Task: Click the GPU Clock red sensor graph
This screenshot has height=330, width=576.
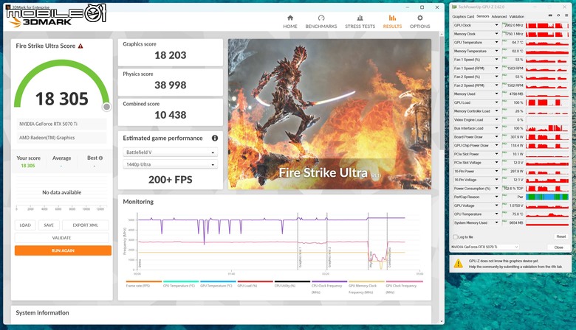Action: 547,25
